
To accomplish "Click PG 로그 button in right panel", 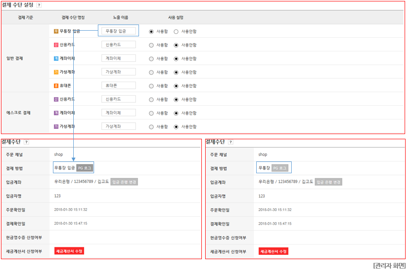I will 280,168.
